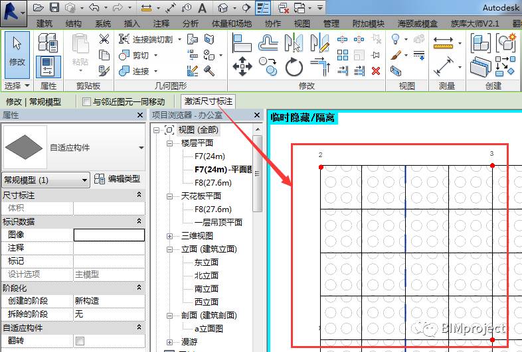
Task: Collapse the 楼层平面 tree node
Action: pyautogui.click(x=170, y=143)
